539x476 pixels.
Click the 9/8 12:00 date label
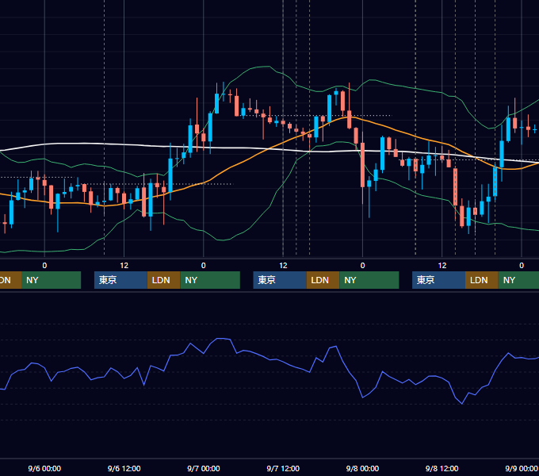[x=442, y=468]
